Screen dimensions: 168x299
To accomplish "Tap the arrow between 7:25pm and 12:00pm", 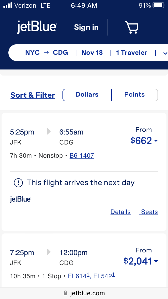I will click(49, 252).
